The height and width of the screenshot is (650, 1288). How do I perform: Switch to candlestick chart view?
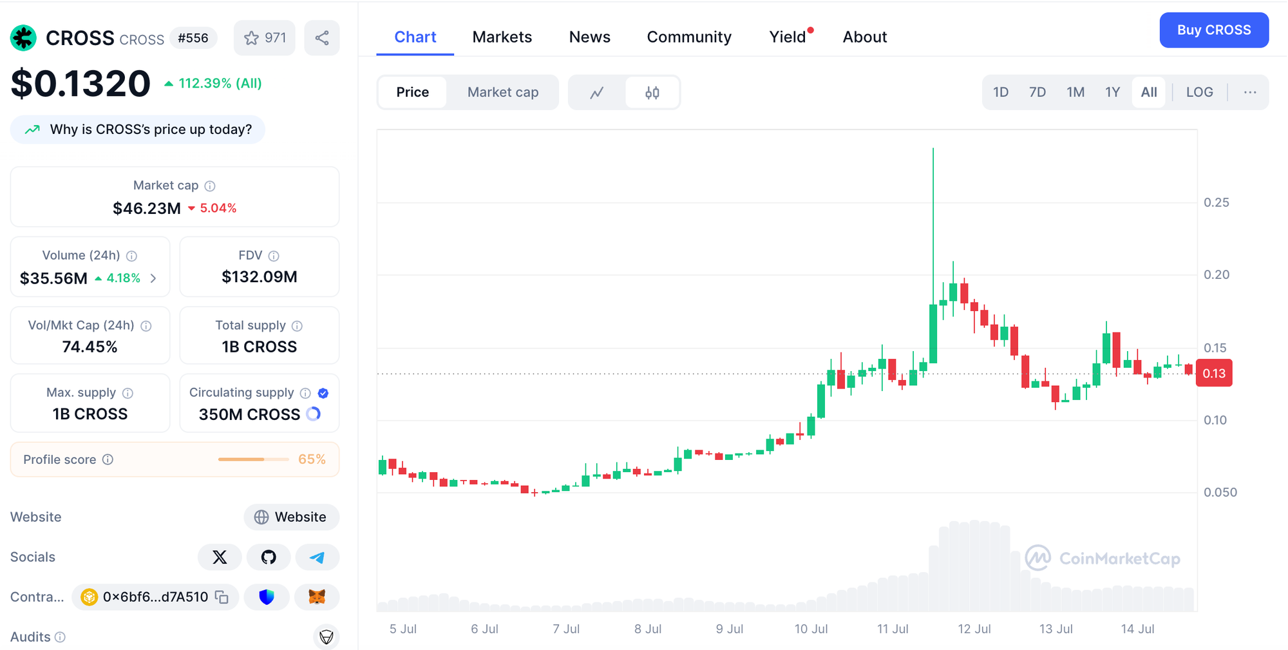(652, 93)
